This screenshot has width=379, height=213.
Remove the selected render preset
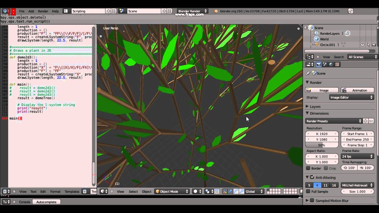pyautogui.click(x=371, y=121)
